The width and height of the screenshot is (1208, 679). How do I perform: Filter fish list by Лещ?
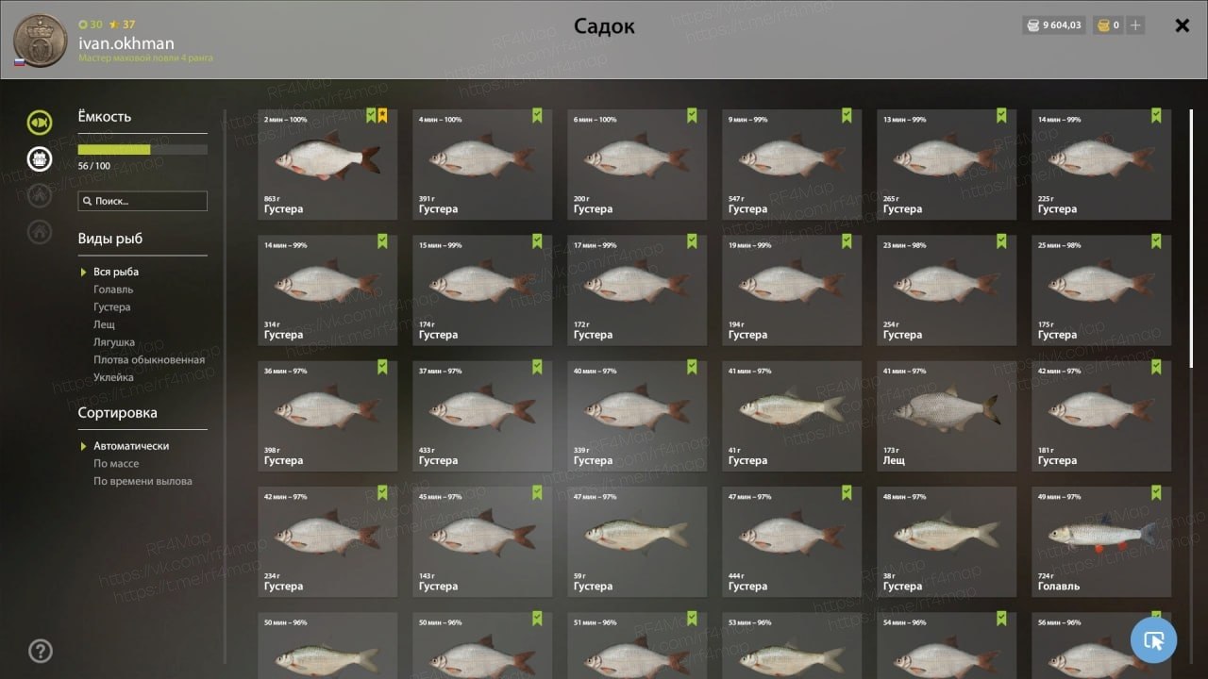click(x=104, y=324)
